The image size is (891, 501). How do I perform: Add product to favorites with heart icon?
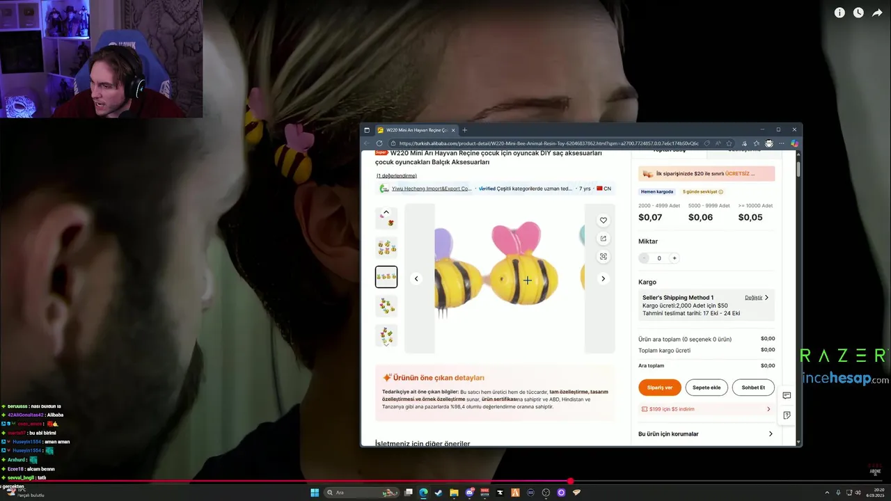pyautogui.click(x=604, y=220)
